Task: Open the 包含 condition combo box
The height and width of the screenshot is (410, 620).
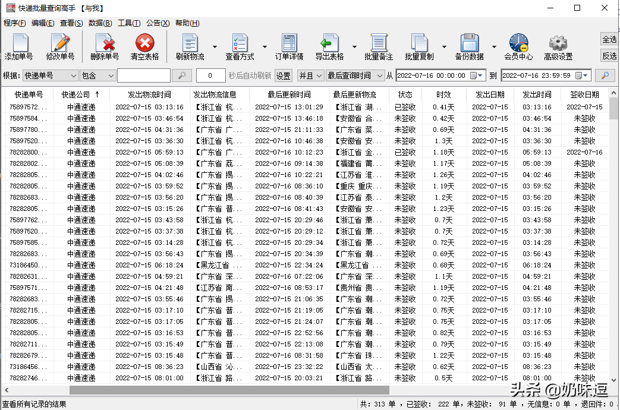Action: tap(97, 75)
